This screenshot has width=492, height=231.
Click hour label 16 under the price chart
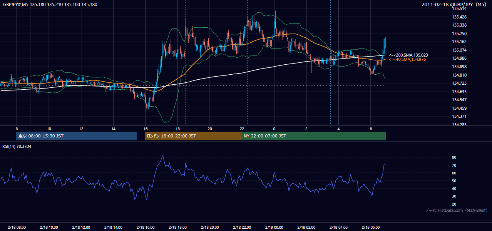tap(146, 129)
